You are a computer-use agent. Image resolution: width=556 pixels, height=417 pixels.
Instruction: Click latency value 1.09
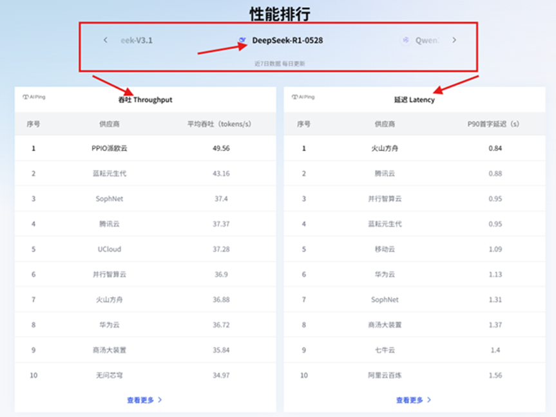pos(495,249)
